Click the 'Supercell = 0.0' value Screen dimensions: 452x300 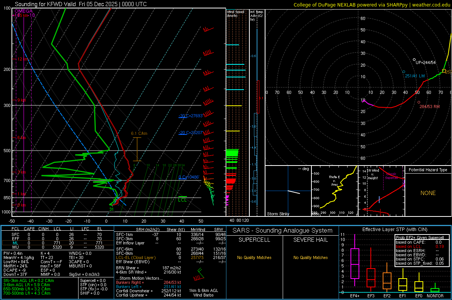click(93, 280)
